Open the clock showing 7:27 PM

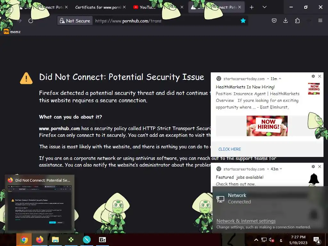pyautogui.click(x=298, y=240)
